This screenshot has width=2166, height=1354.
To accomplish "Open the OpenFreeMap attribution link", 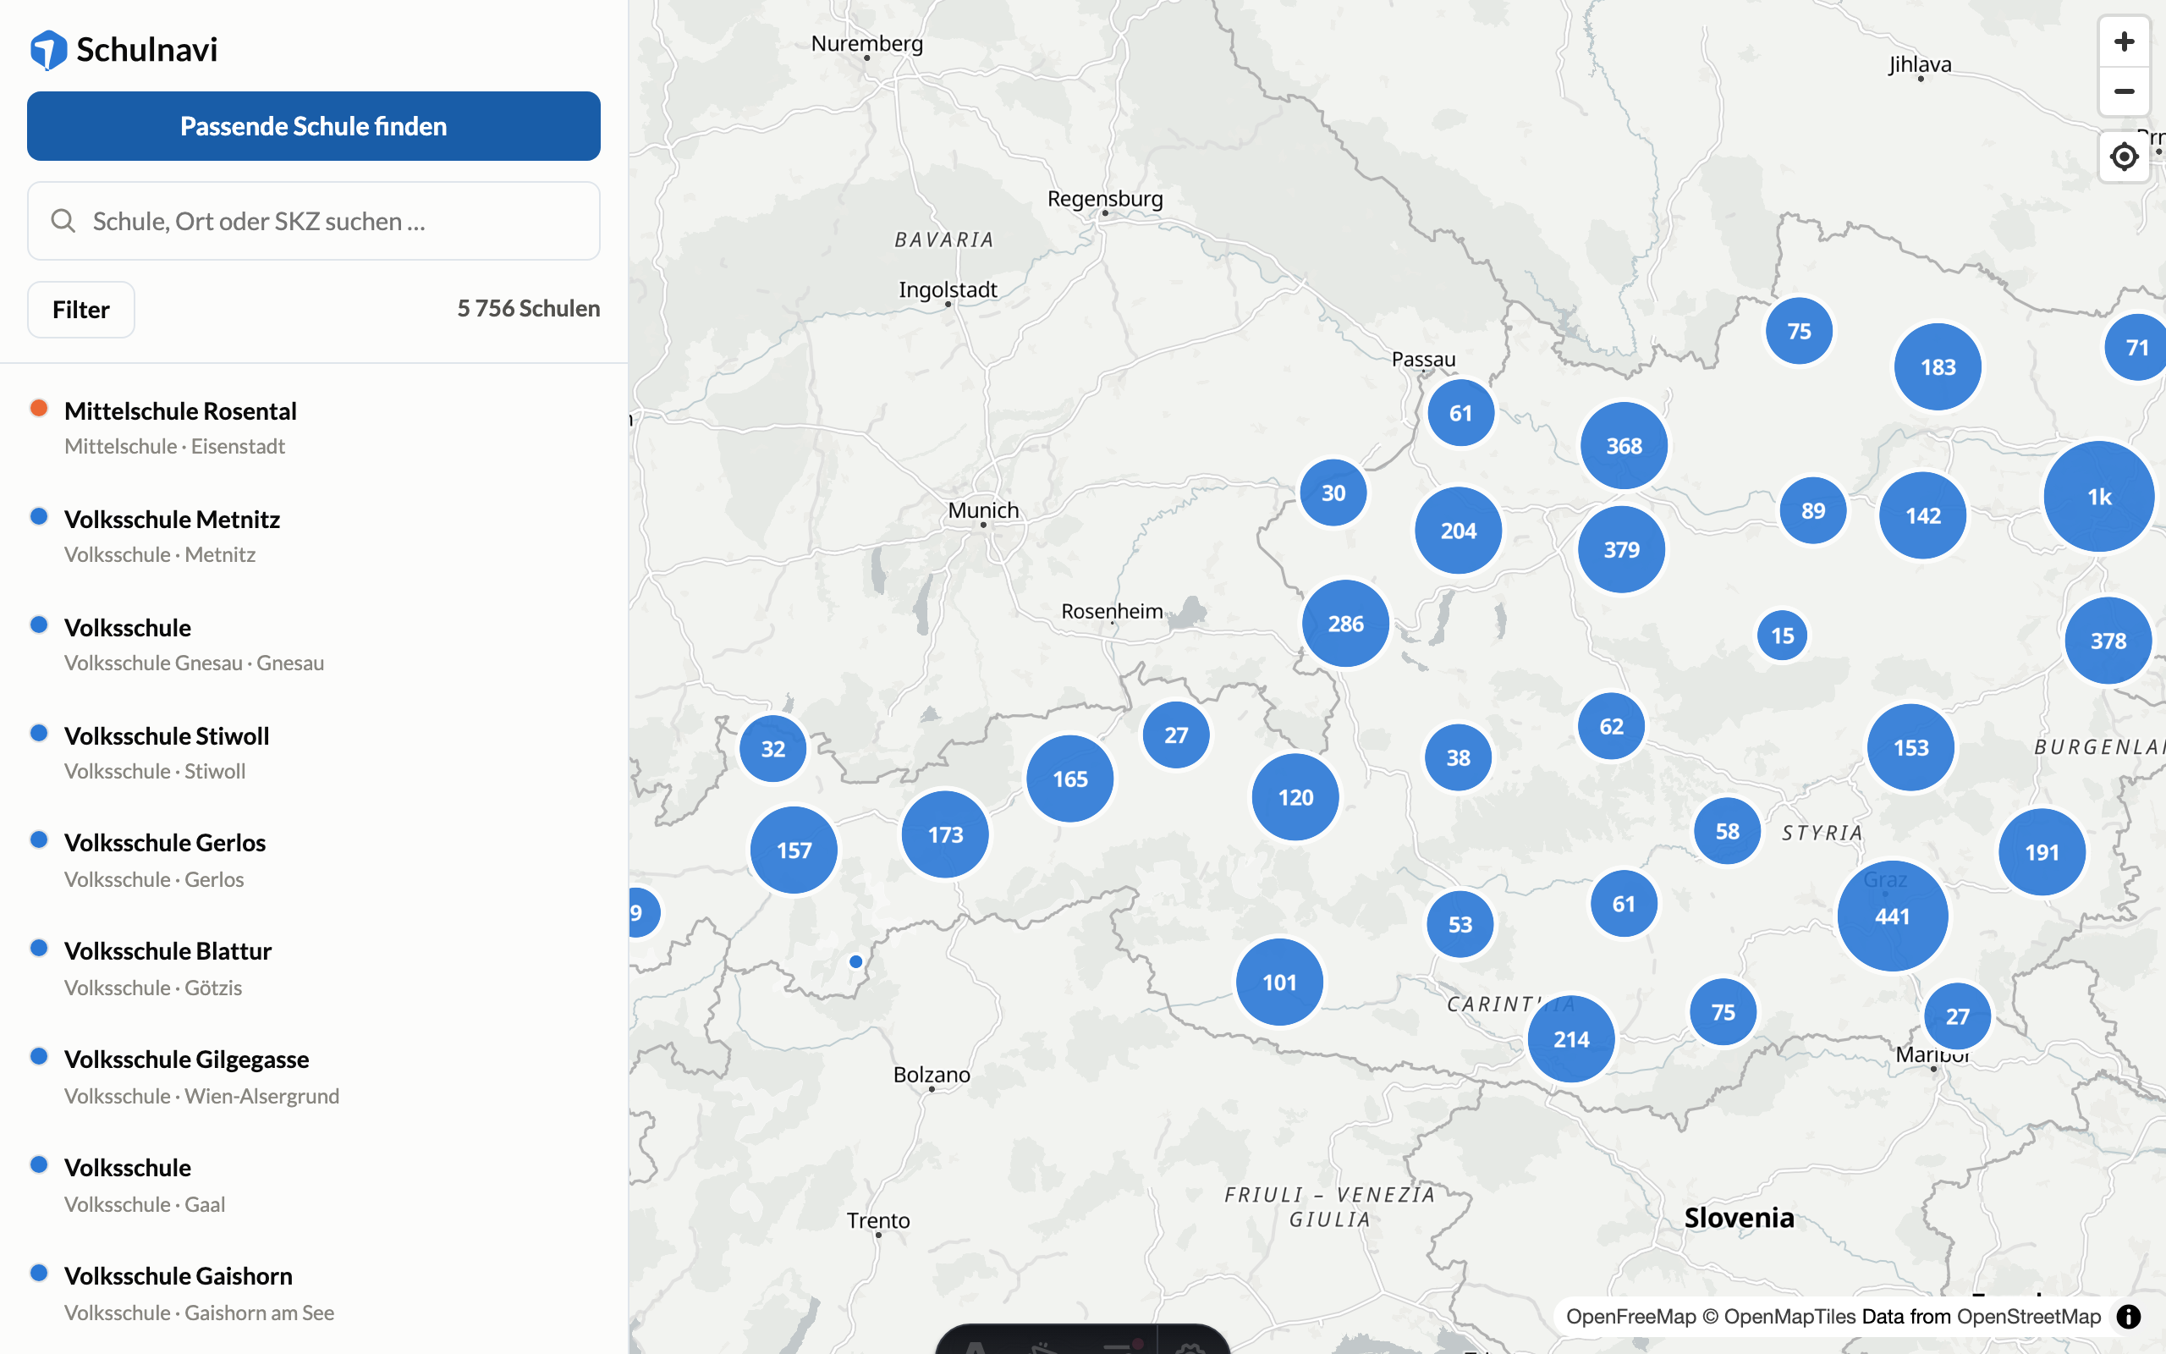I will pyautogui.click(x=1630, y=1317).
